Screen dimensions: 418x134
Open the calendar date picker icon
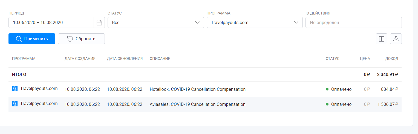99,23
